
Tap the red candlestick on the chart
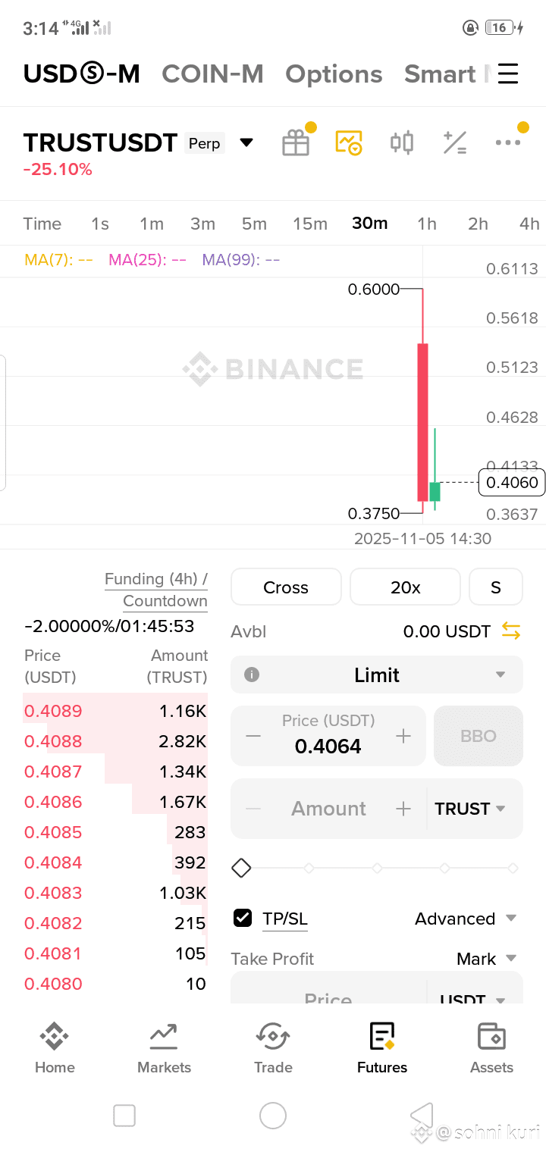pos(422,422)
